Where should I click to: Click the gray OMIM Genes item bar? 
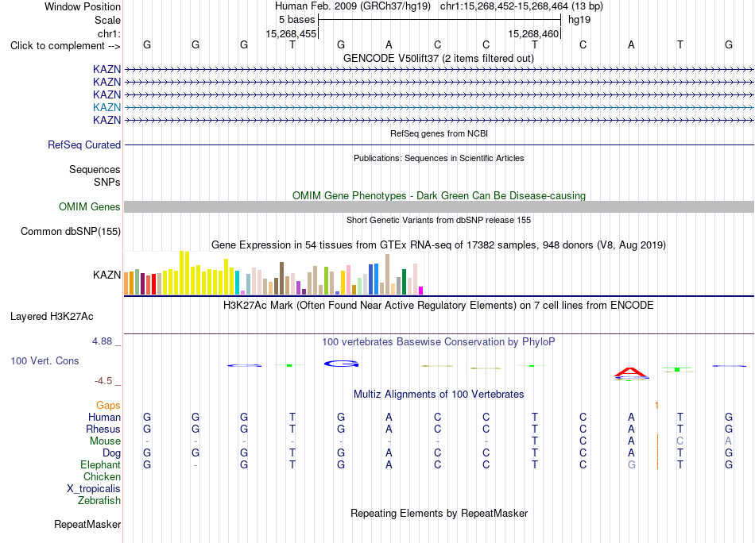point(439,207)
